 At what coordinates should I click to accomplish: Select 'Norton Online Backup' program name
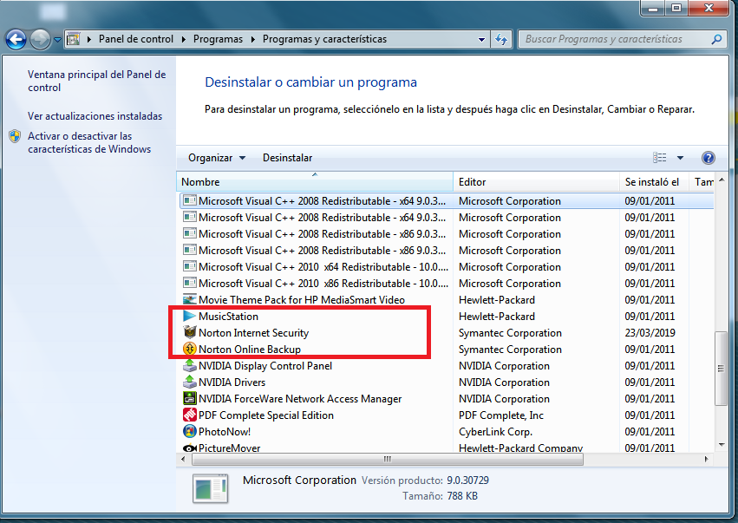tap(250, 350)
